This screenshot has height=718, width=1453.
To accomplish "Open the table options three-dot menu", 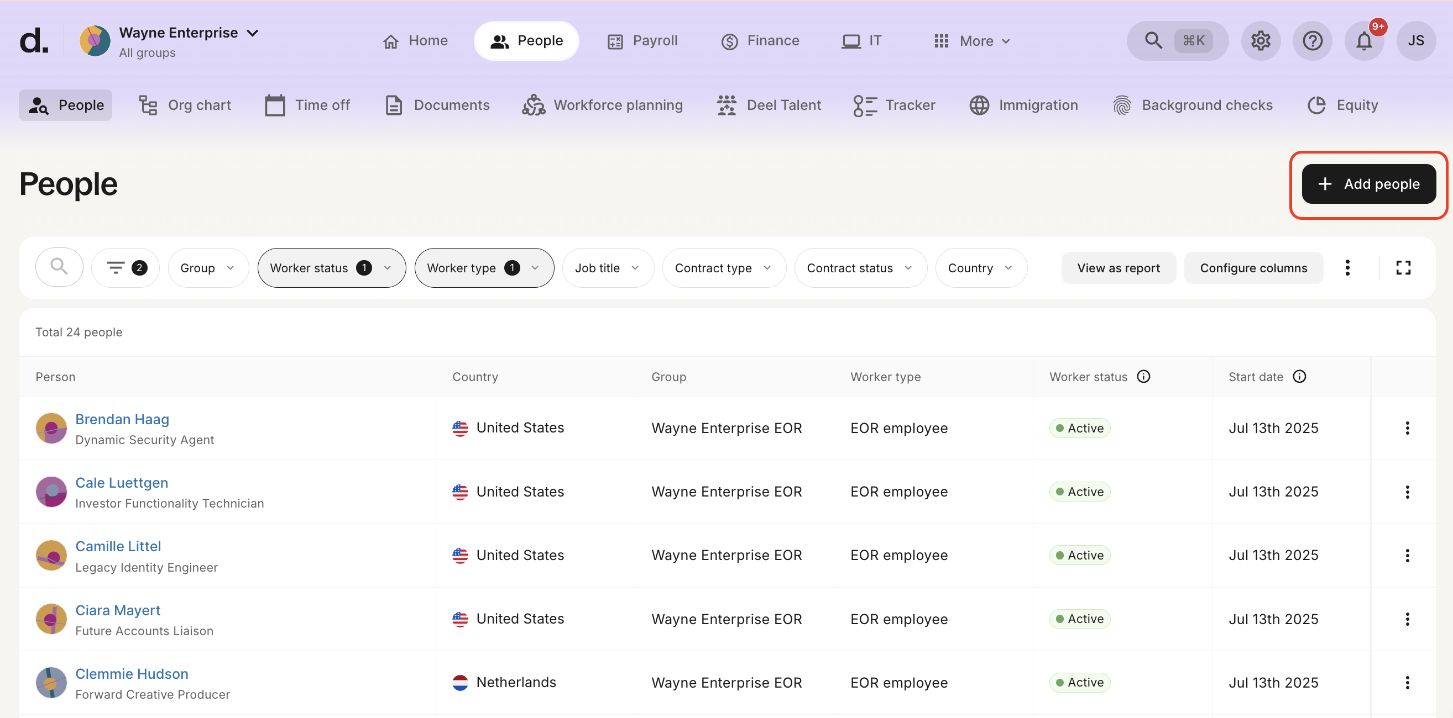I will (x=1347, y=267).
